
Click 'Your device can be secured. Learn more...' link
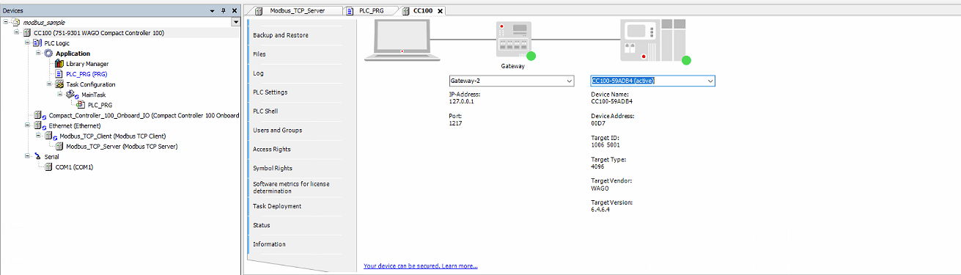pos(421,266)
